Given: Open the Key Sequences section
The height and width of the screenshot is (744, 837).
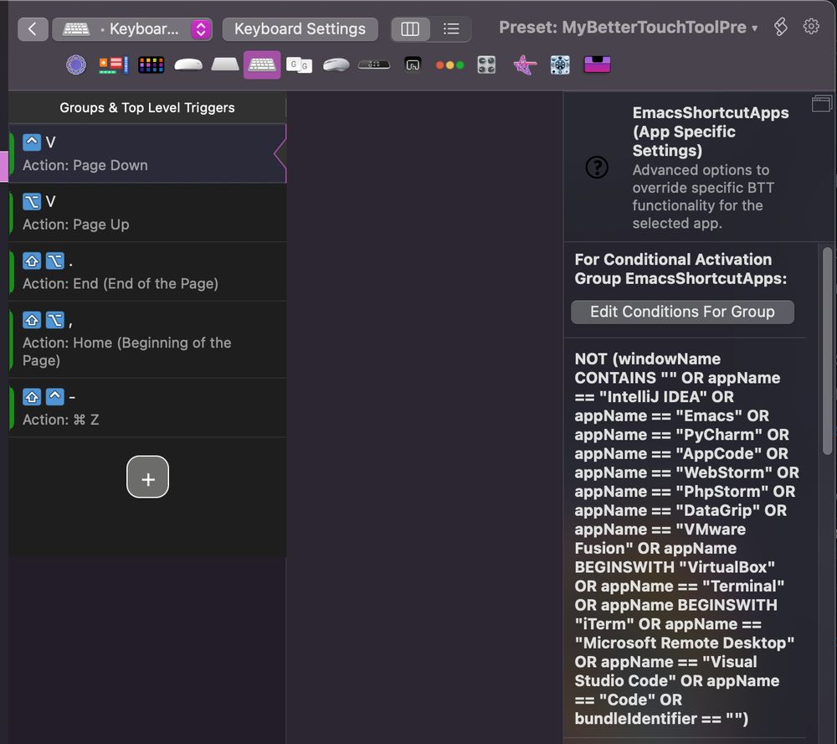Looking at the screenshot, I should click(x=299, y=65).
